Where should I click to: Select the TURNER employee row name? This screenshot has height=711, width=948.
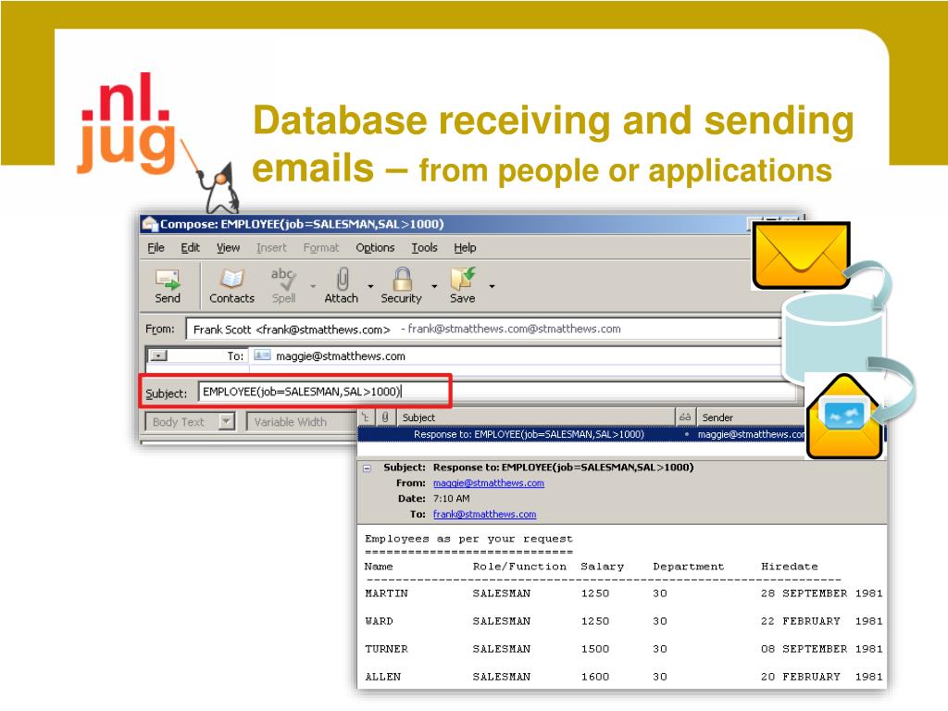point(386,649)
